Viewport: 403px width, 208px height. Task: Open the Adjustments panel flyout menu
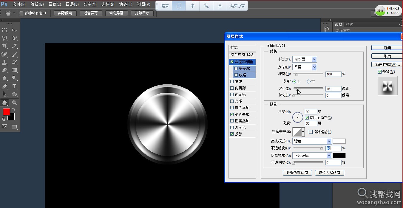coord(401,24)
